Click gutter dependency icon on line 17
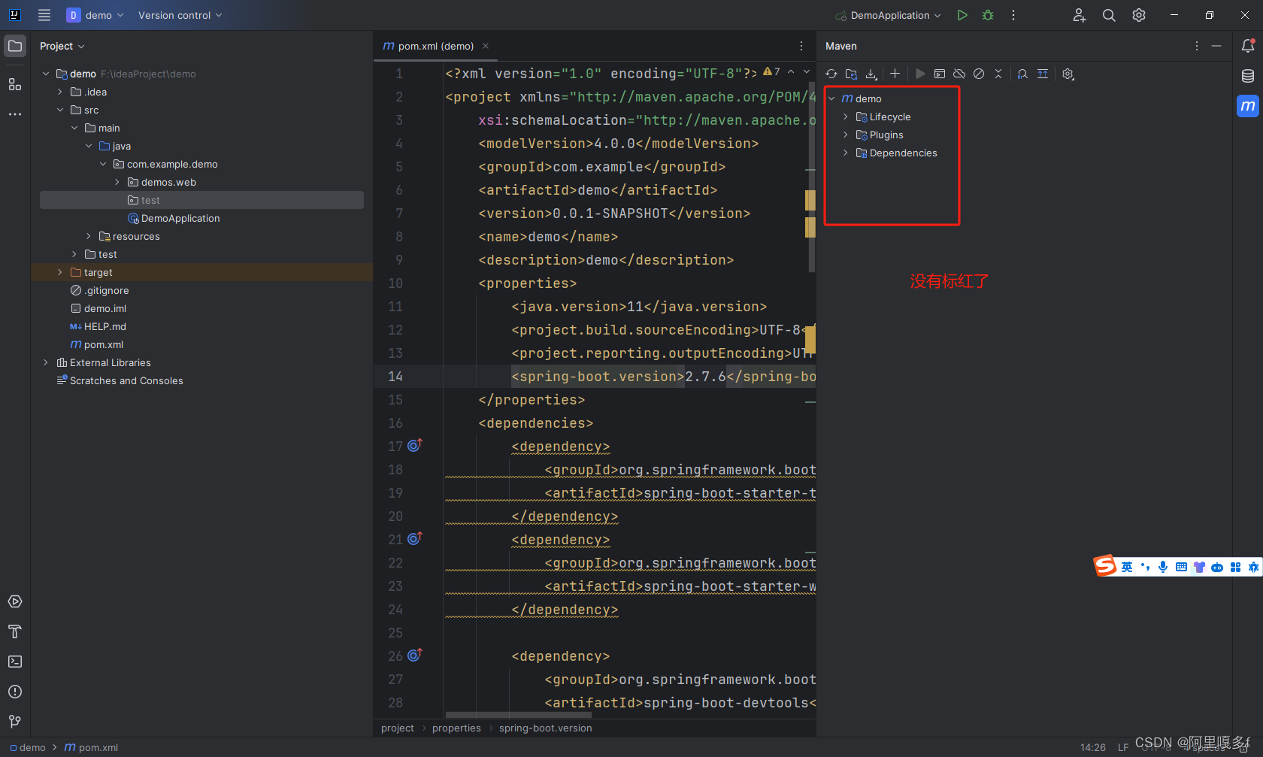Viewport: 1263px width, 757px height. point(415,445)
